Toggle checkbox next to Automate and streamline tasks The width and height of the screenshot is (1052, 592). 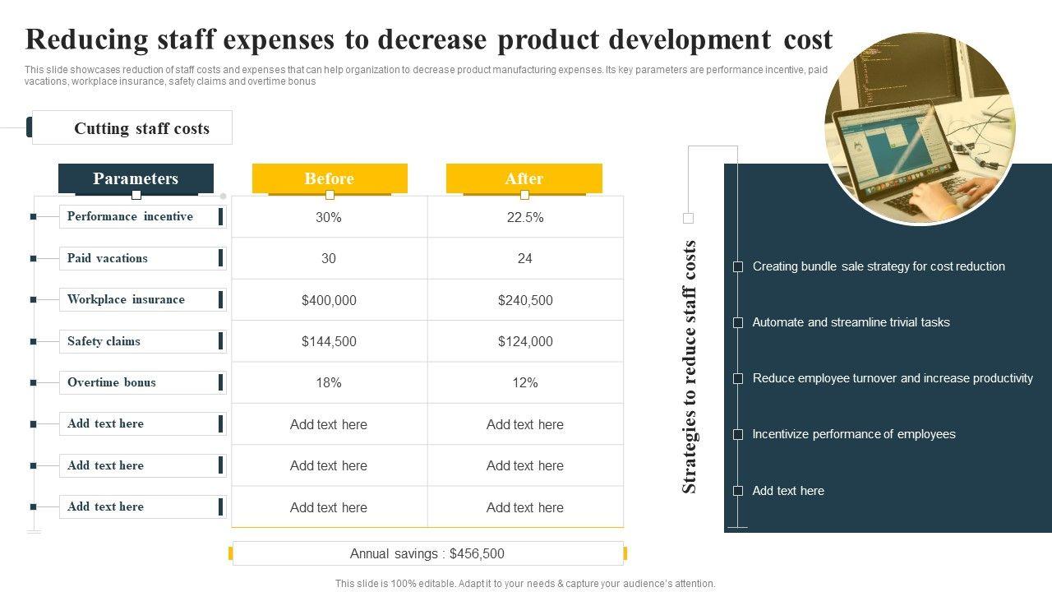pyautogui.click(x=738, y=322)
